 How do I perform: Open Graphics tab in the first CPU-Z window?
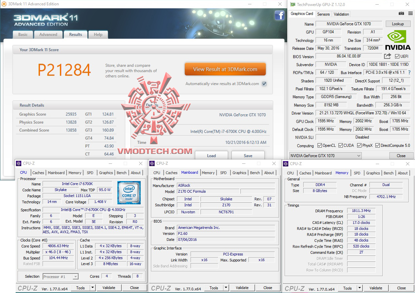[106, 173]
